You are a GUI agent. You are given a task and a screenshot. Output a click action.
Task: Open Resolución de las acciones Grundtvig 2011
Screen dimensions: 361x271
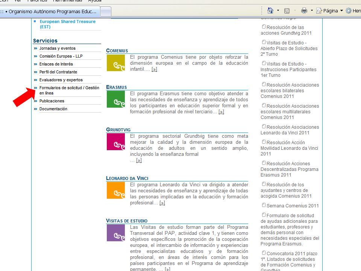click(286, 30)
